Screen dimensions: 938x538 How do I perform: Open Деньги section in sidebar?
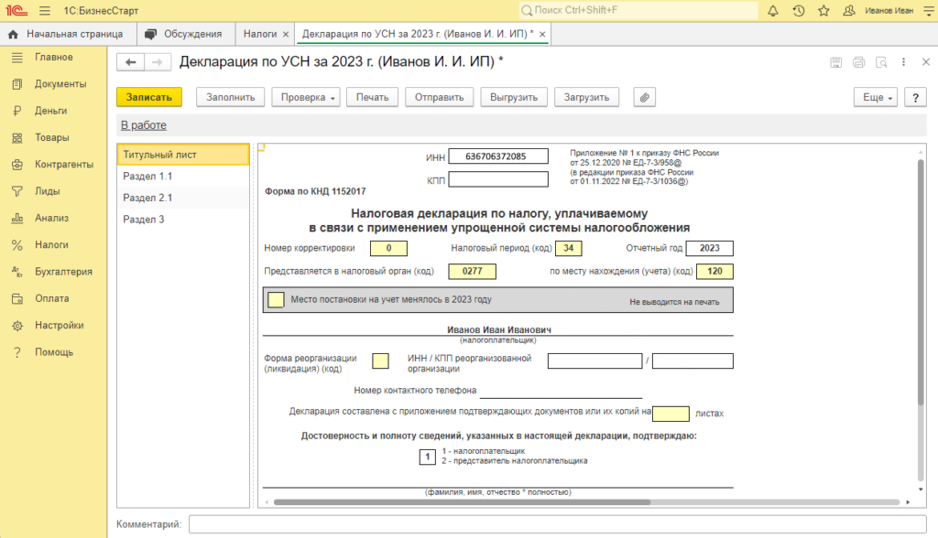coord(53,112)
